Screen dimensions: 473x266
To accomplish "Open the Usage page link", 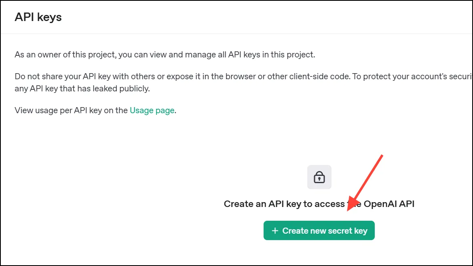I will coord(152,110).
